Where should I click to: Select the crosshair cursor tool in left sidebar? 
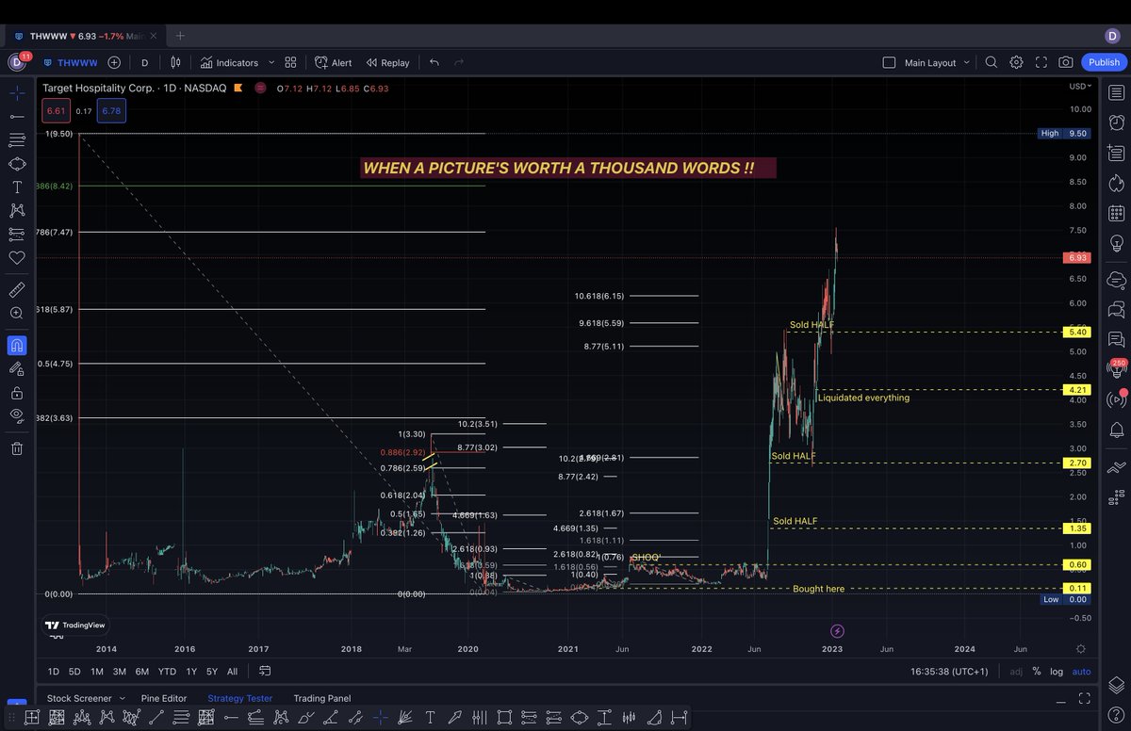click(x=16, y=94)
